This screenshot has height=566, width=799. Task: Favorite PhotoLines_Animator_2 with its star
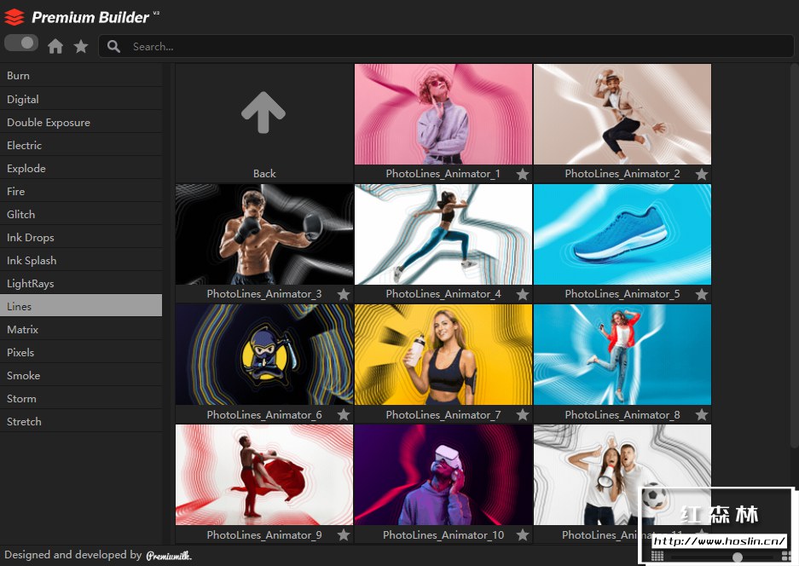click(701, 174)
